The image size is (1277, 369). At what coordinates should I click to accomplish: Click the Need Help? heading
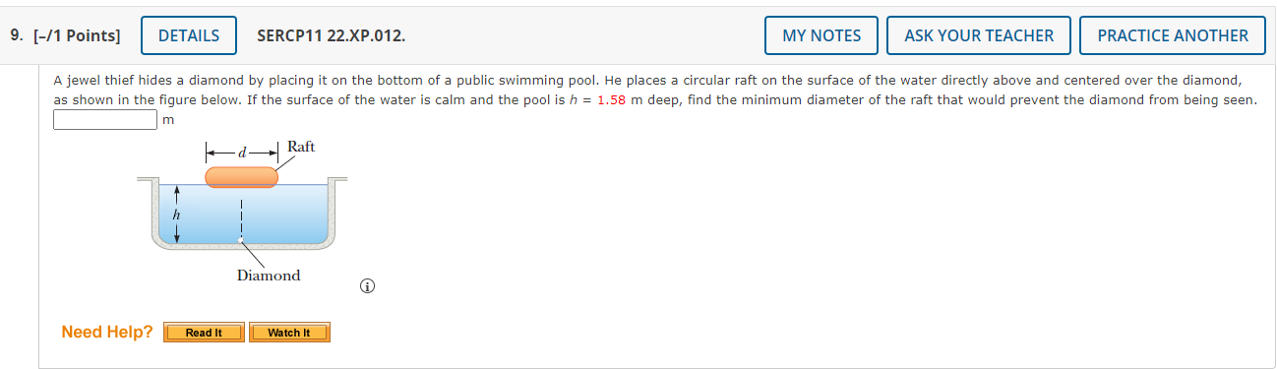(x=107, y=332)
